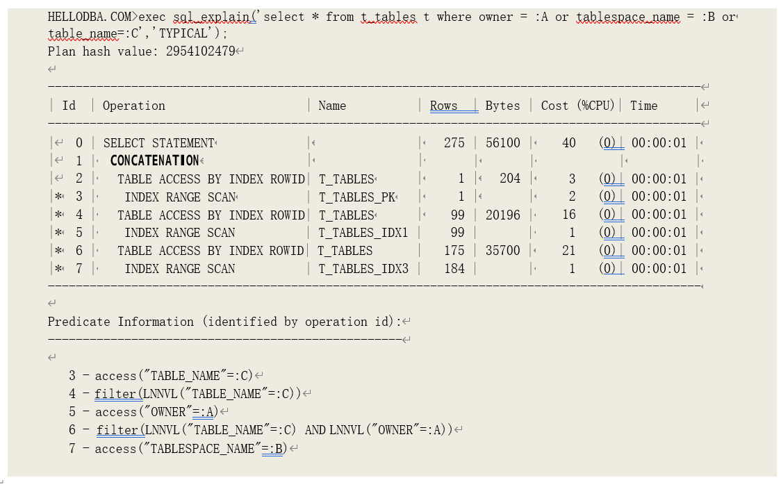781x487 pixels.
Task: Click the T_TABLES_PK index name
Action: click(357, 197)
